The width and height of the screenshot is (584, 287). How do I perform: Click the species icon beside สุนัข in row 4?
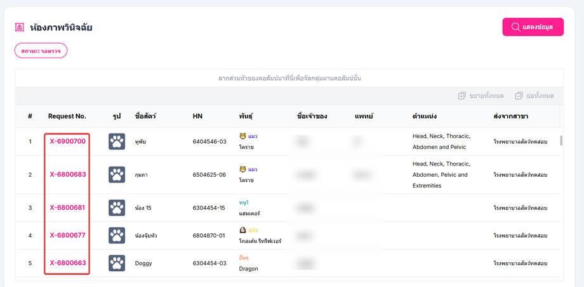coord(242,229)
